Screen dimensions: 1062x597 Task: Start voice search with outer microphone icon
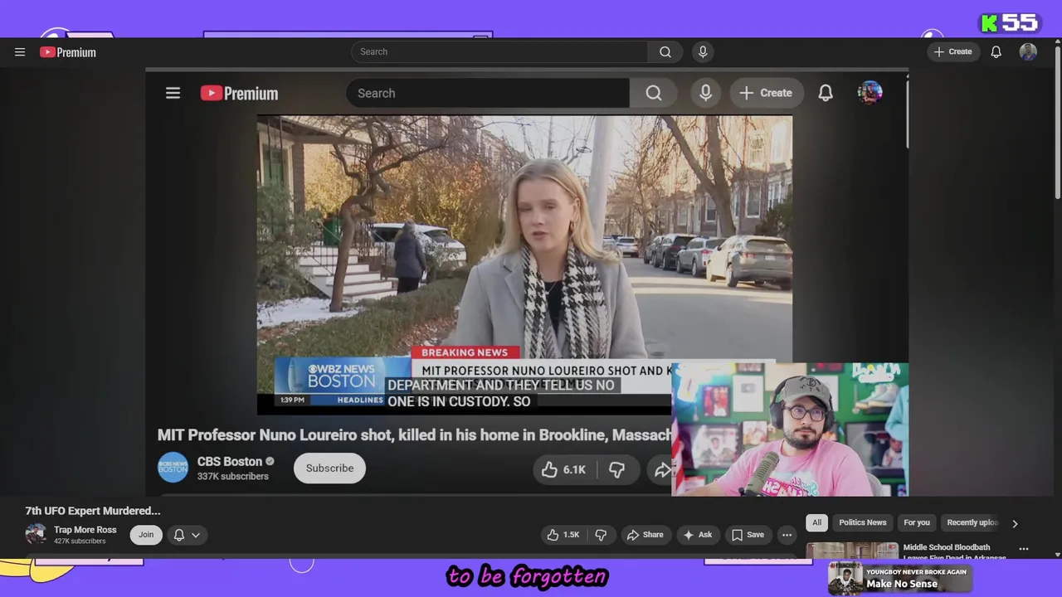(x=703, y=51)
